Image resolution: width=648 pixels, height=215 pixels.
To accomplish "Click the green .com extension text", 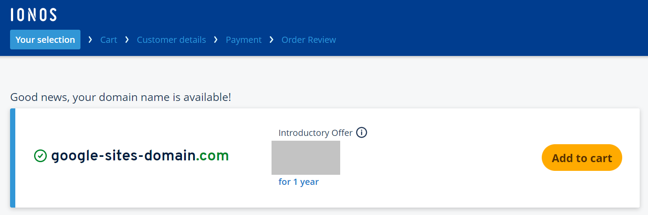I will pyautogui.click(x=213, y=156).
